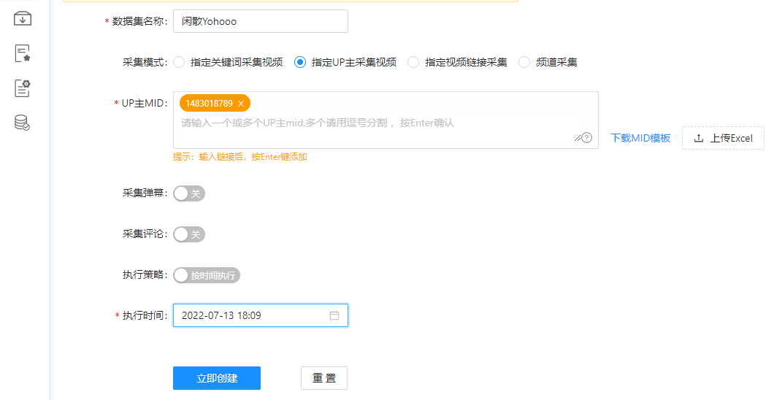Remove the 1483018789 MID tag
Image resolution: width=774 pixels, height=400 pixels.
241,104
